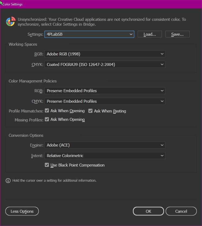Click the Less Options button
Screen dimensions: 202x226
tap(22, 211)
